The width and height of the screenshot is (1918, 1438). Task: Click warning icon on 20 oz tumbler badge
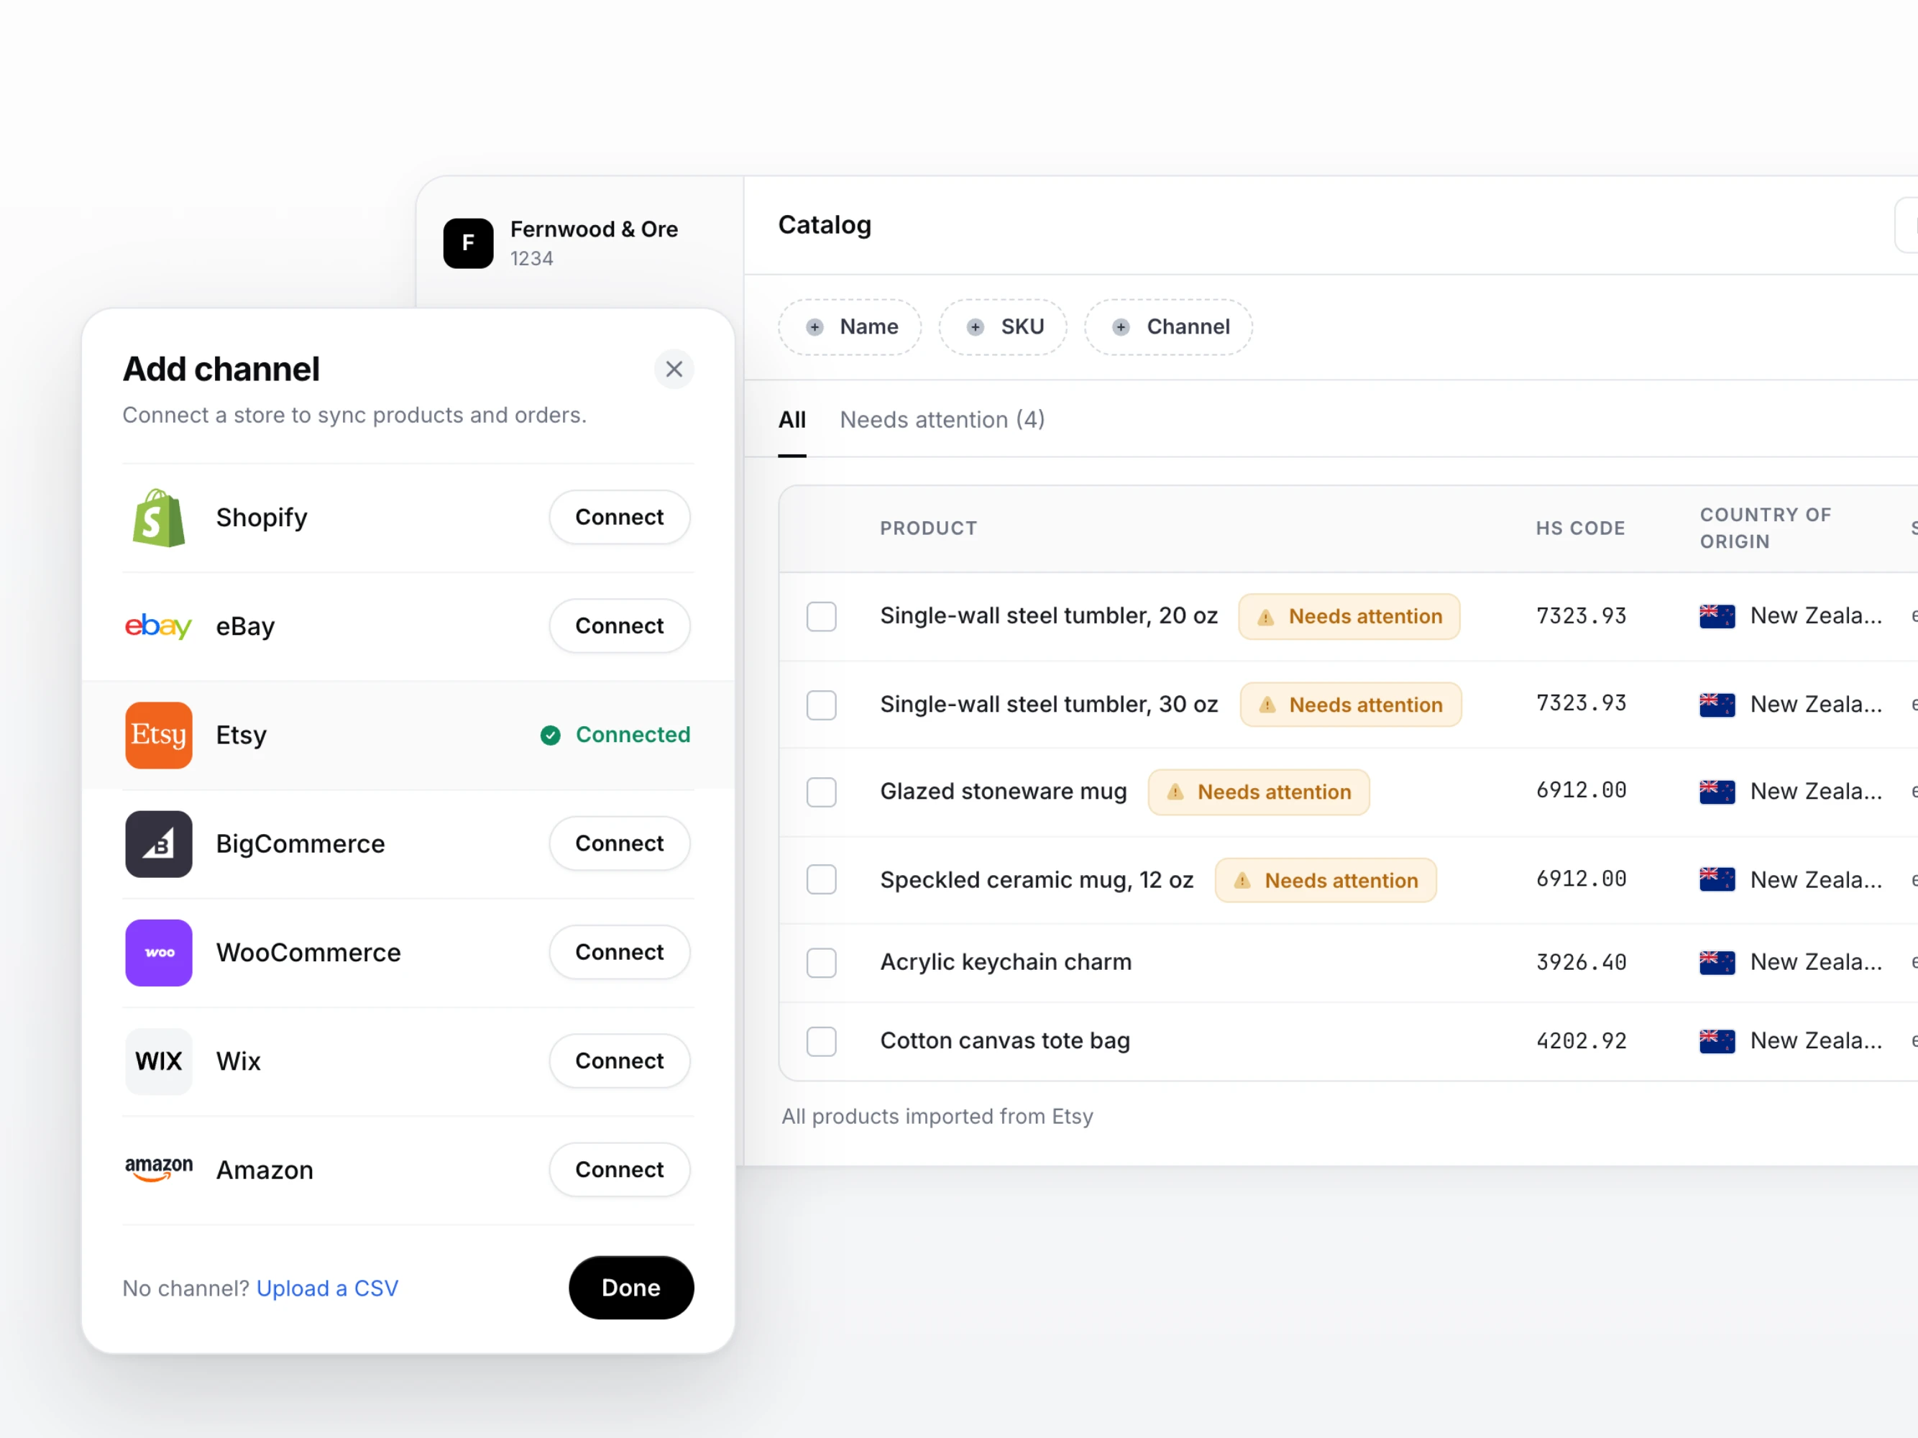1266,617
